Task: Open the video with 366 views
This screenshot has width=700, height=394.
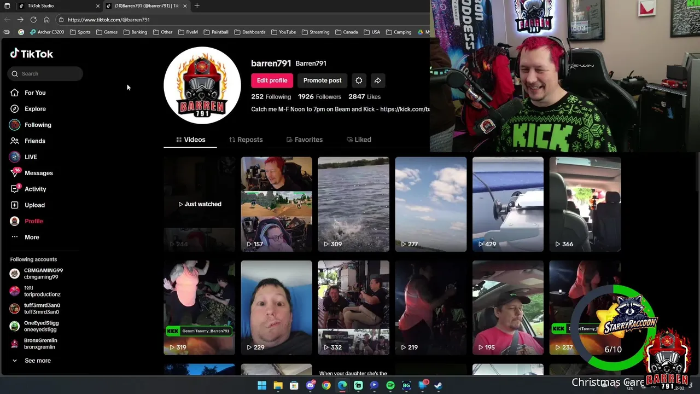Action: [x=585, y=204]
